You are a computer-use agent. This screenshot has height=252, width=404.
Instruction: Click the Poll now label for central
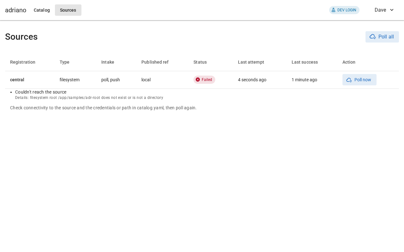tap(363, 80)
